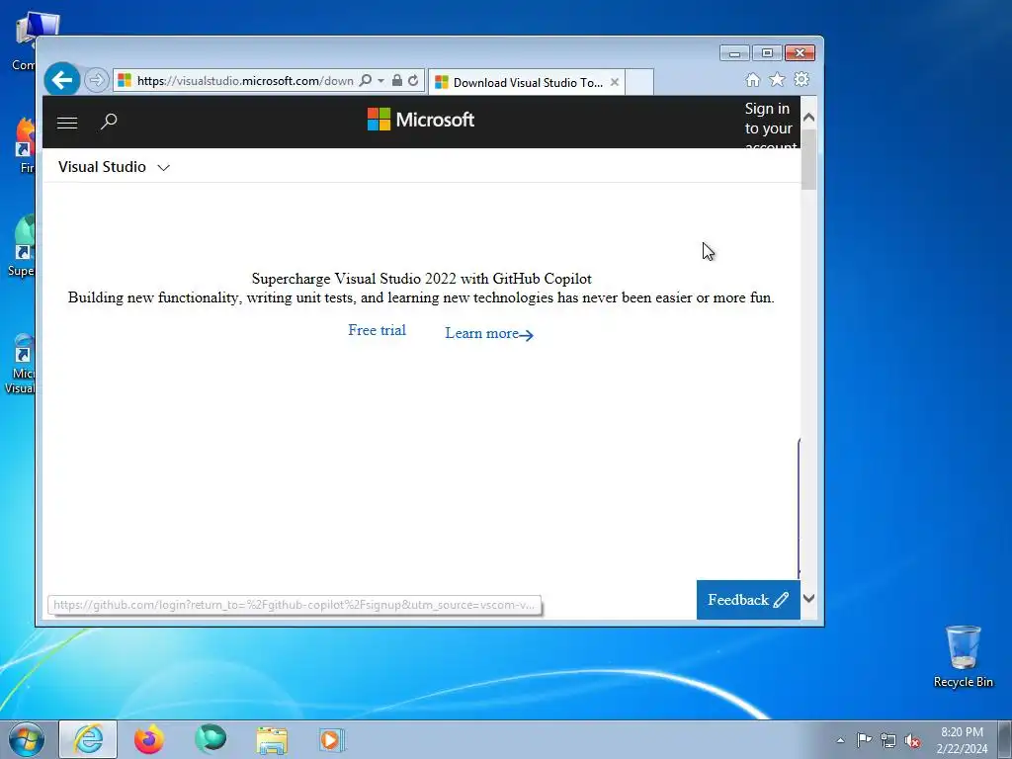This screenshot has width=1012, height=759.
Task: Maximize the Internet Explorer window
Action: click(x=767, y=53)
